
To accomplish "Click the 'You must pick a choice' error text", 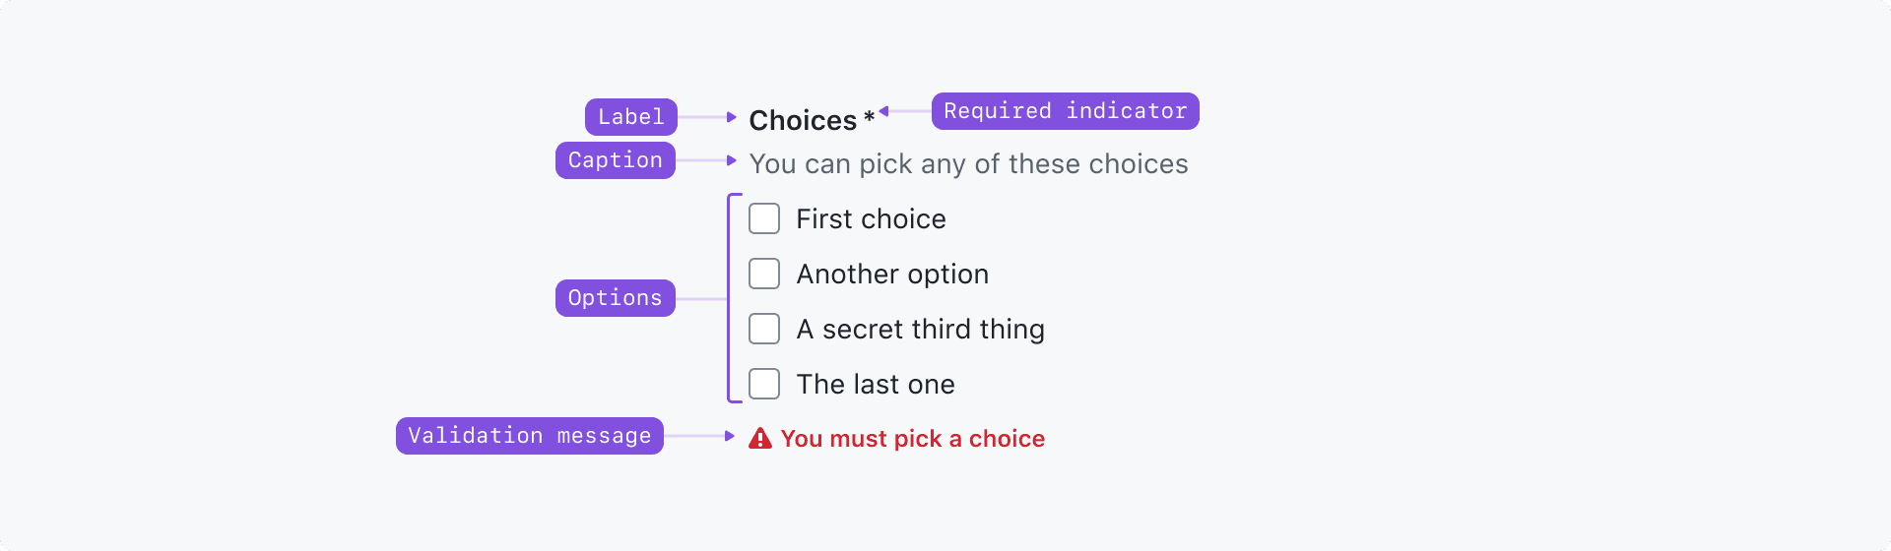I will click(912, 439).
